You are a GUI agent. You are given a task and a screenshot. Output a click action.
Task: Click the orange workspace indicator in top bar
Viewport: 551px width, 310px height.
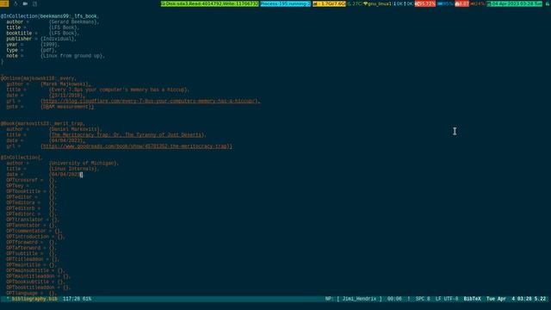point(4,3)
